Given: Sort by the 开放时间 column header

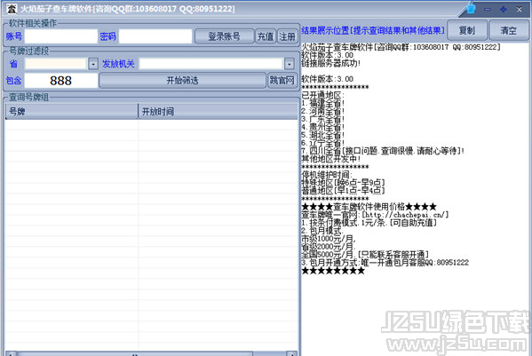Looking at the screenshot, I should point(218,111).
